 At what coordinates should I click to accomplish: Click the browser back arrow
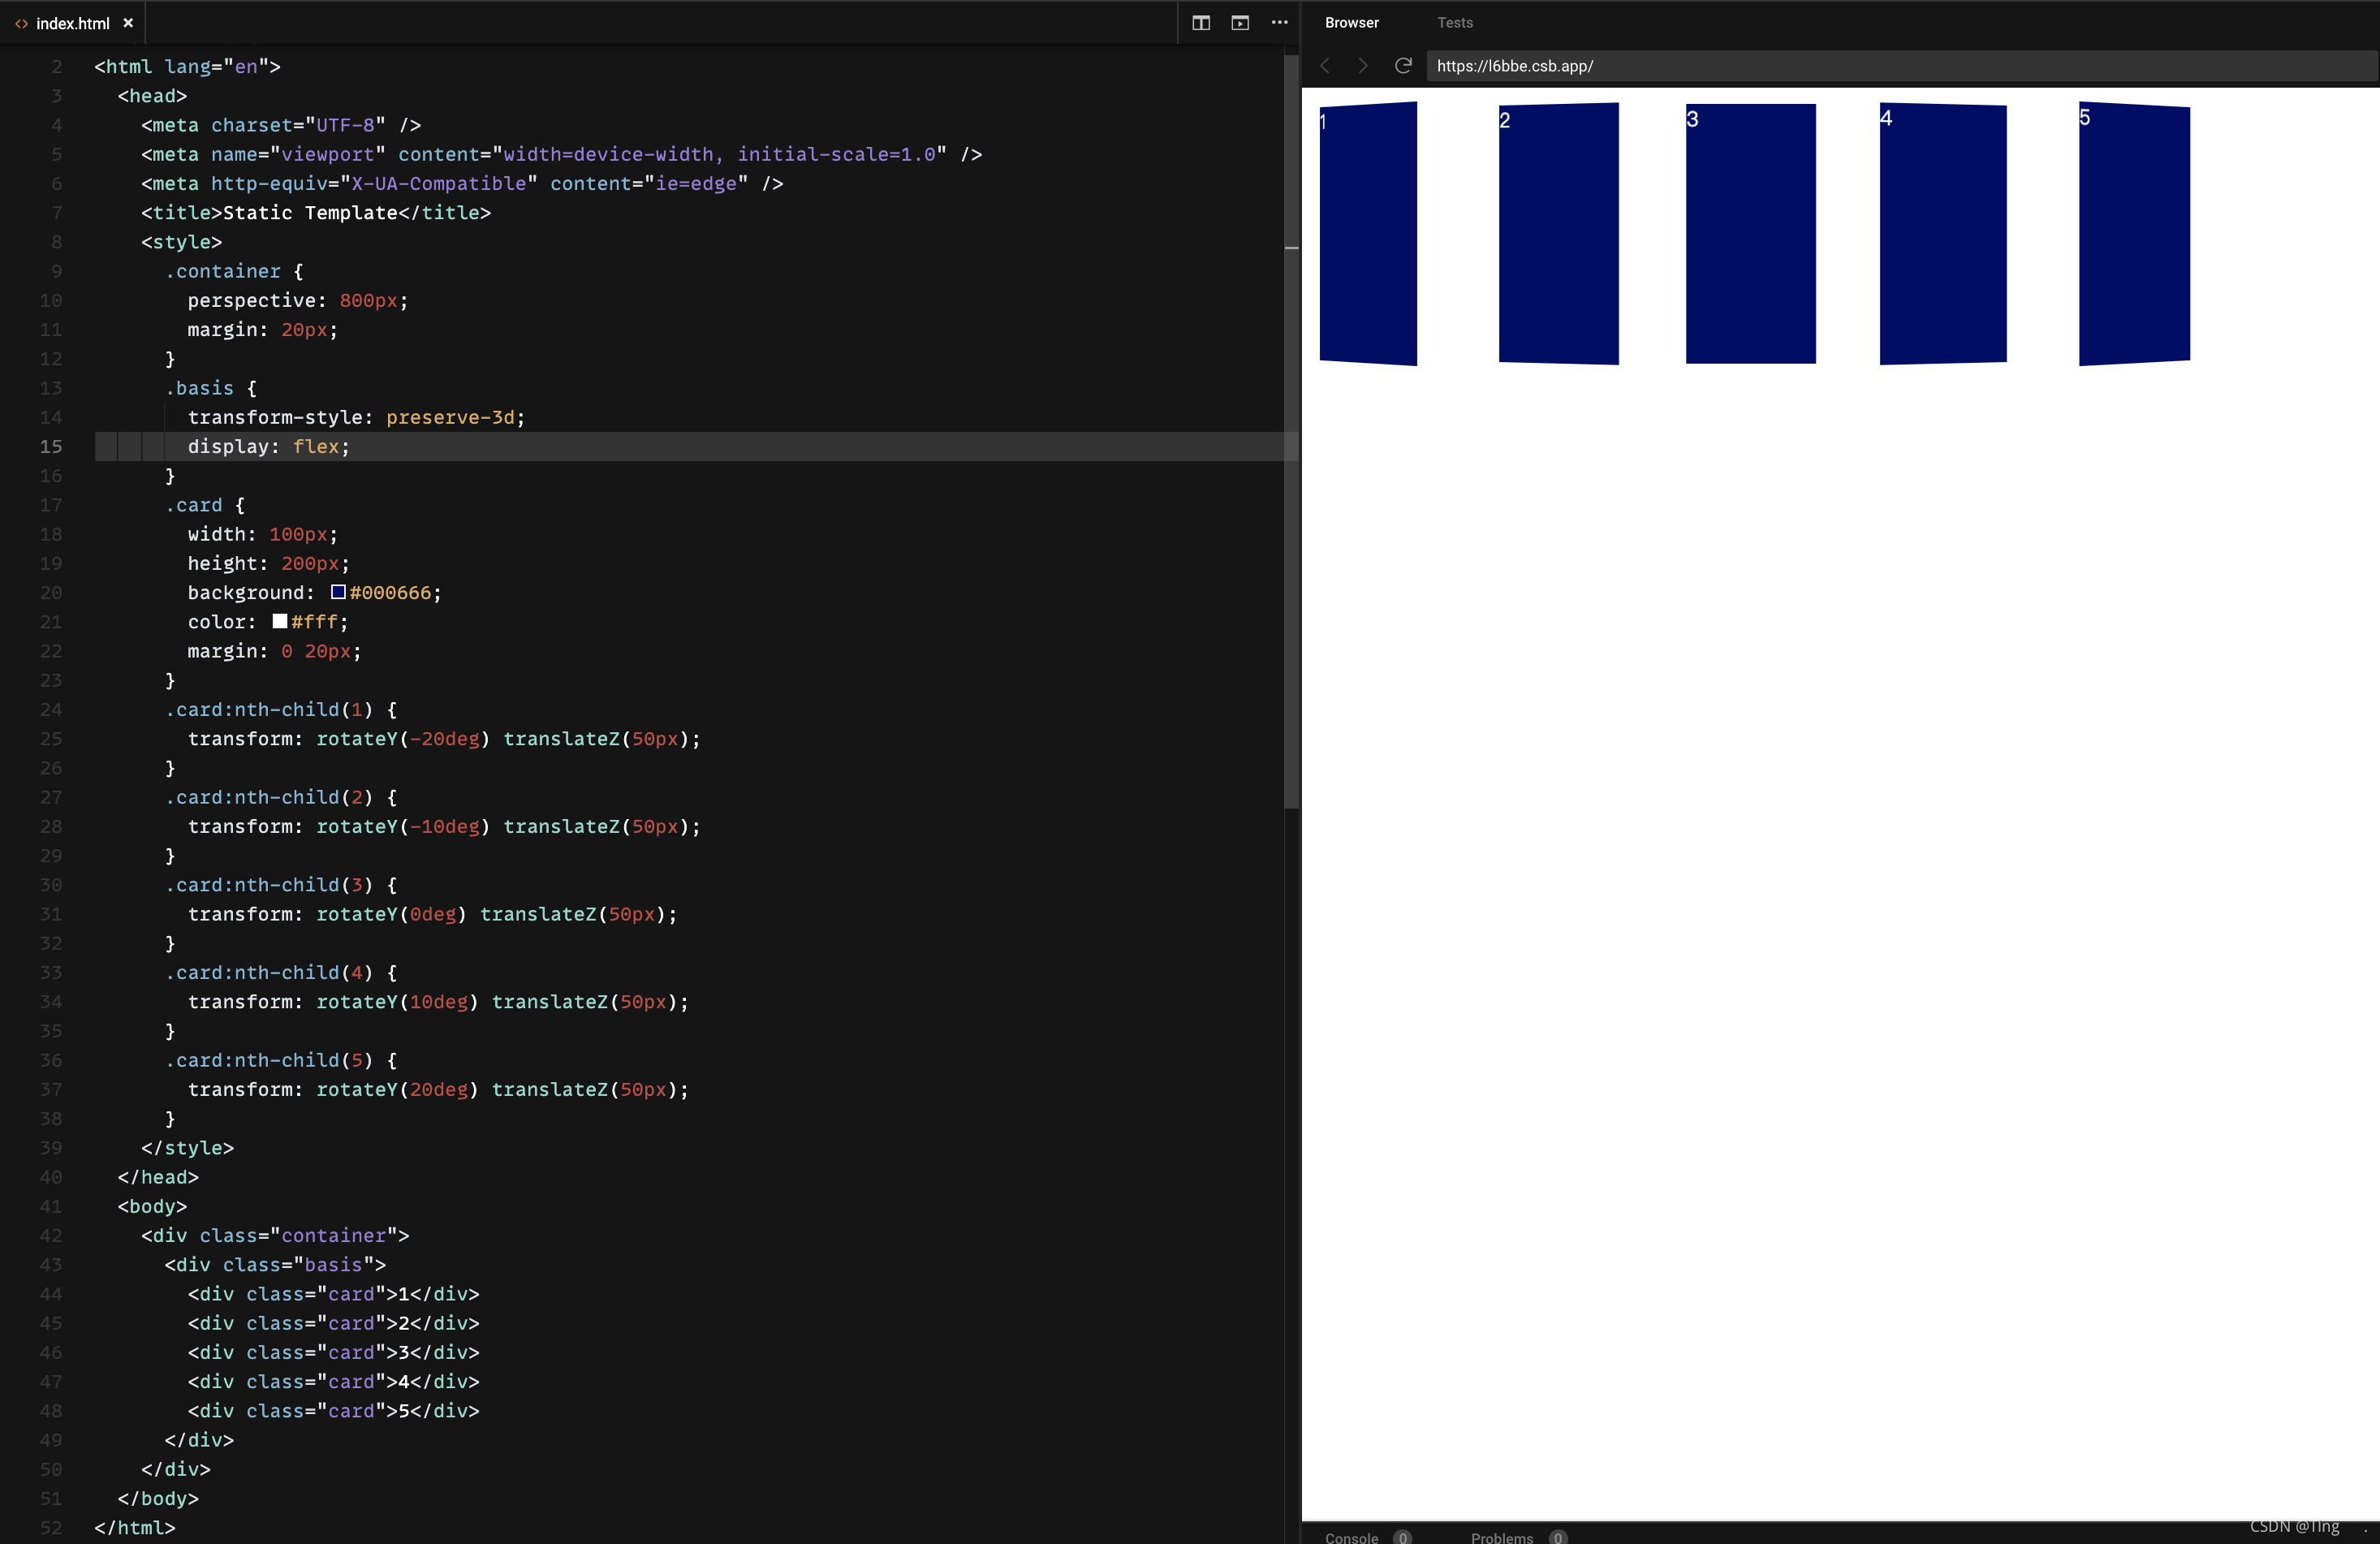(1325, 66)
